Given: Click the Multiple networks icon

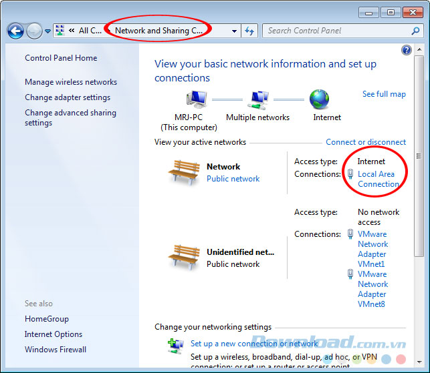Looking at the screenshot, I should [x=258, y=100].
